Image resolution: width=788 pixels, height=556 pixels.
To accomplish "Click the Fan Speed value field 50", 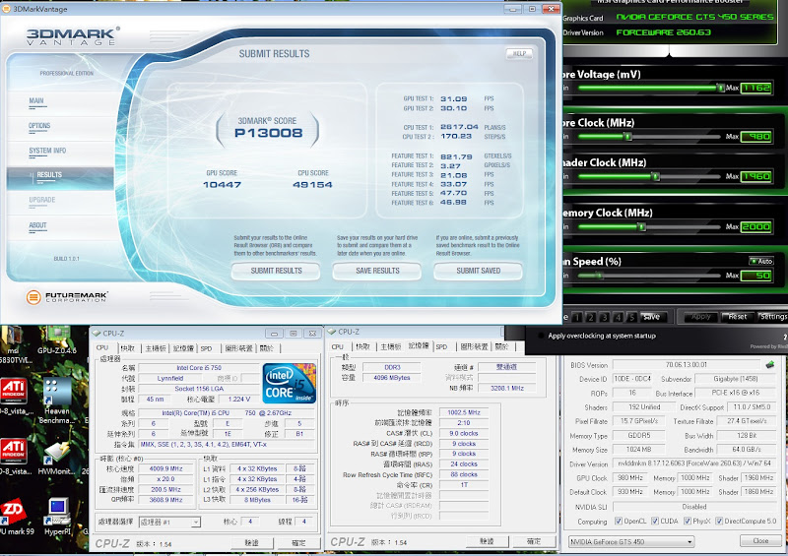I will pyautogui.click(x=755, y=276).
